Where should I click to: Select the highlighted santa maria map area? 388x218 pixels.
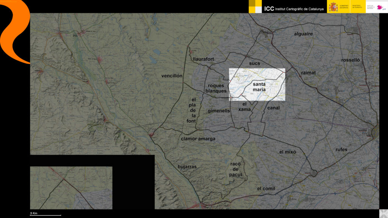pos(257,84)
